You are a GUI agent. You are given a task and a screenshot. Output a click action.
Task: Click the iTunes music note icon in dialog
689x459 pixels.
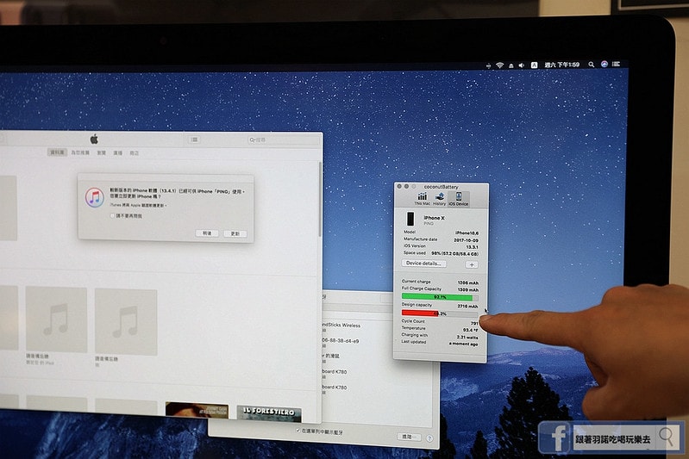94,197
